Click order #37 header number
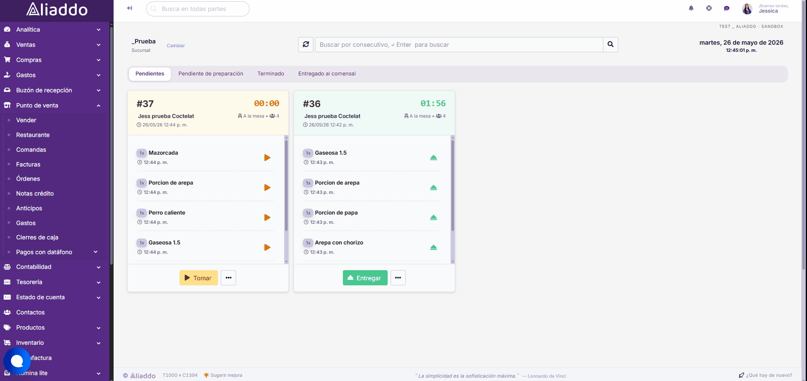The width and height of the screenshot is (807, 381). 145,104
